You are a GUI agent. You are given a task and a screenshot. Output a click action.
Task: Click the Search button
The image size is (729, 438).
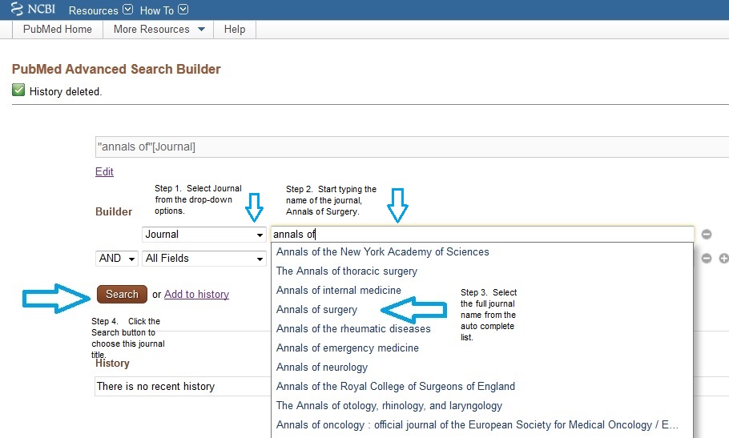pos(122,294)
